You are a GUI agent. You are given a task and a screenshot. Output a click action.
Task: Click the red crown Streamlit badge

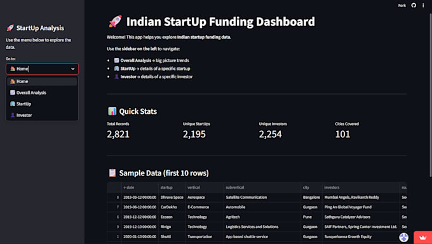tap(423, 238)
